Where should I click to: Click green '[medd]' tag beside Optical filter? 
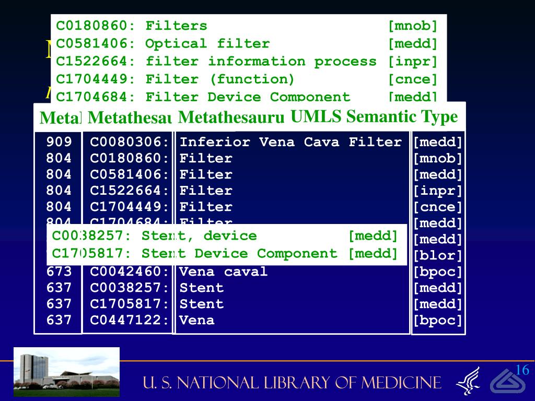(413, 44)
